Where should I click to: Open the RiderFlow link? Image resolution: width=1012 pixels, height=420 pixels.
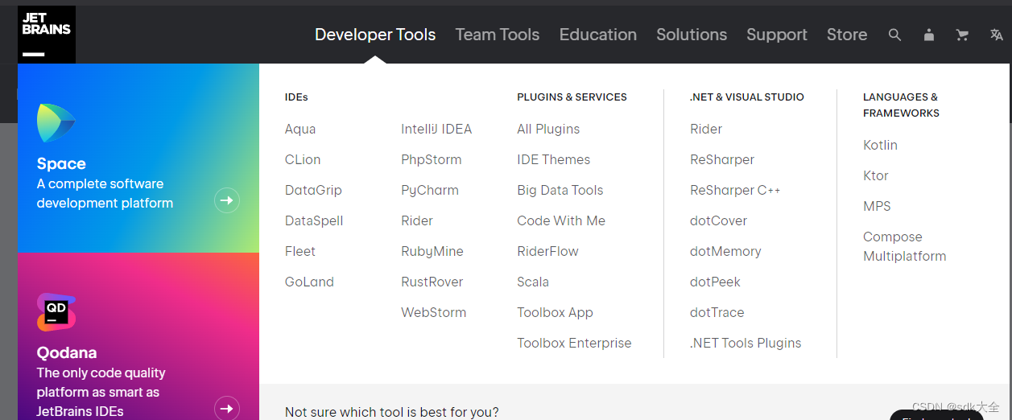[x=547, y=251]
